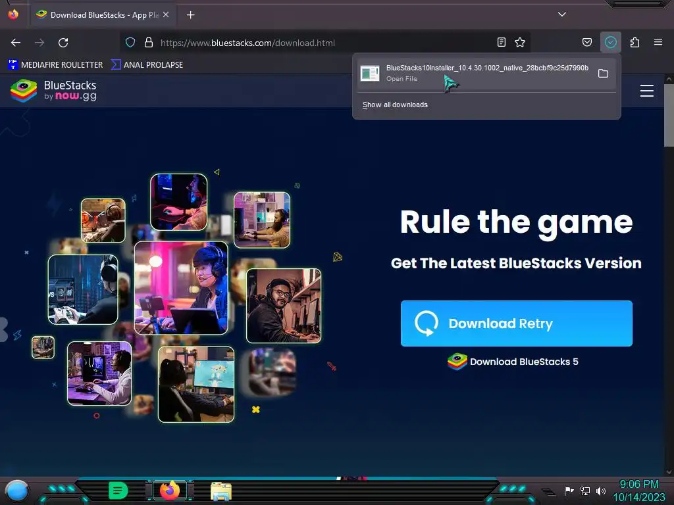Go back to the previous page
This screenshot has width=674, height=505.
coord(16,43)
